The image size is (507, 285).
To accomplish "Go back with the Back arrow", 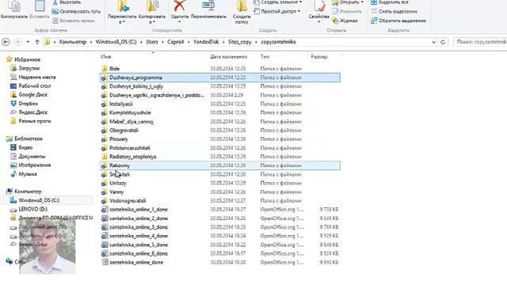I will [6, 42].
